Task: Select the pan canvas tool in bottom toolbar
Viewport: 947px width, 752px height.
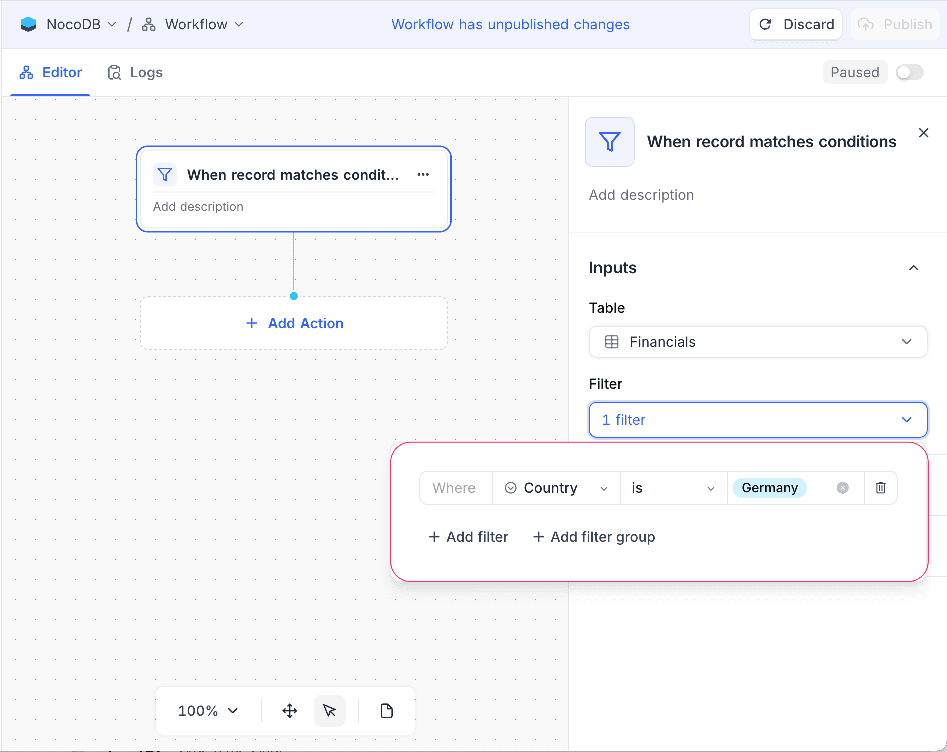Action: (289, 711)
